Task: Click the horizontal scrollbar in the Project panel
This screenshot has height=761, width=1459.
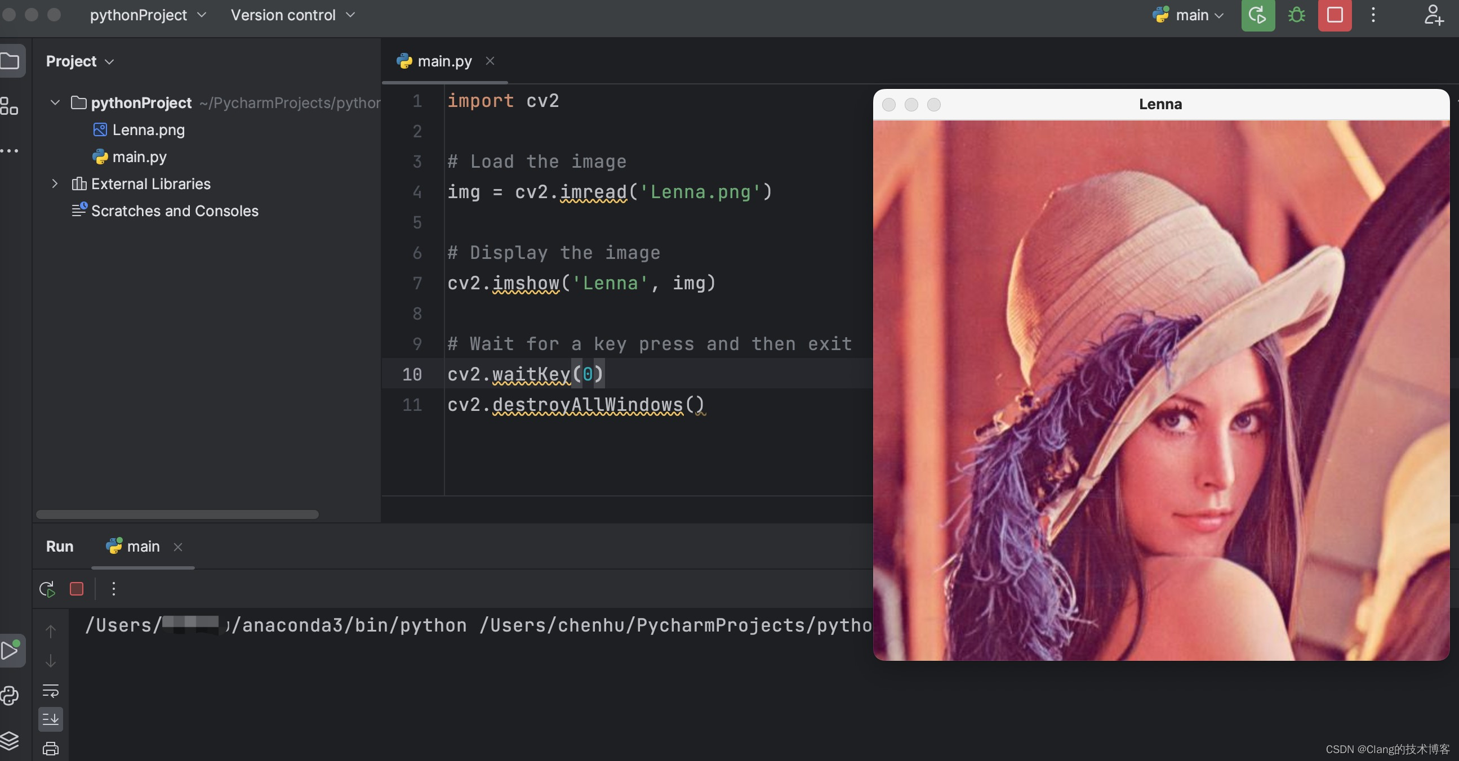Action: click(177, 514)
